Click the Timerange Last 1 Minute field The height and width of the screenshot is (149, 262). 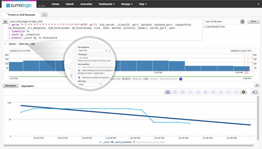tap(96, 58)
